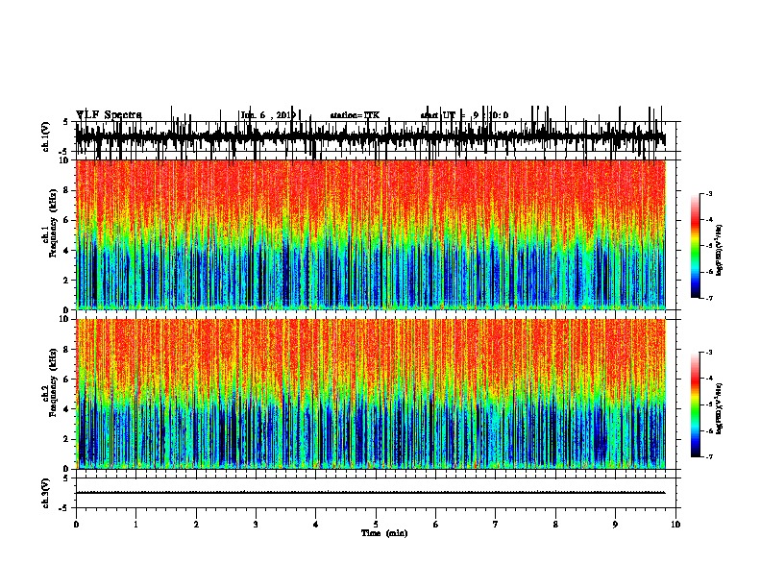The height and width of the screenshot is (588, 761).
Task: Click the time axis tick label "7"
Action: click(x=496, y=525)
